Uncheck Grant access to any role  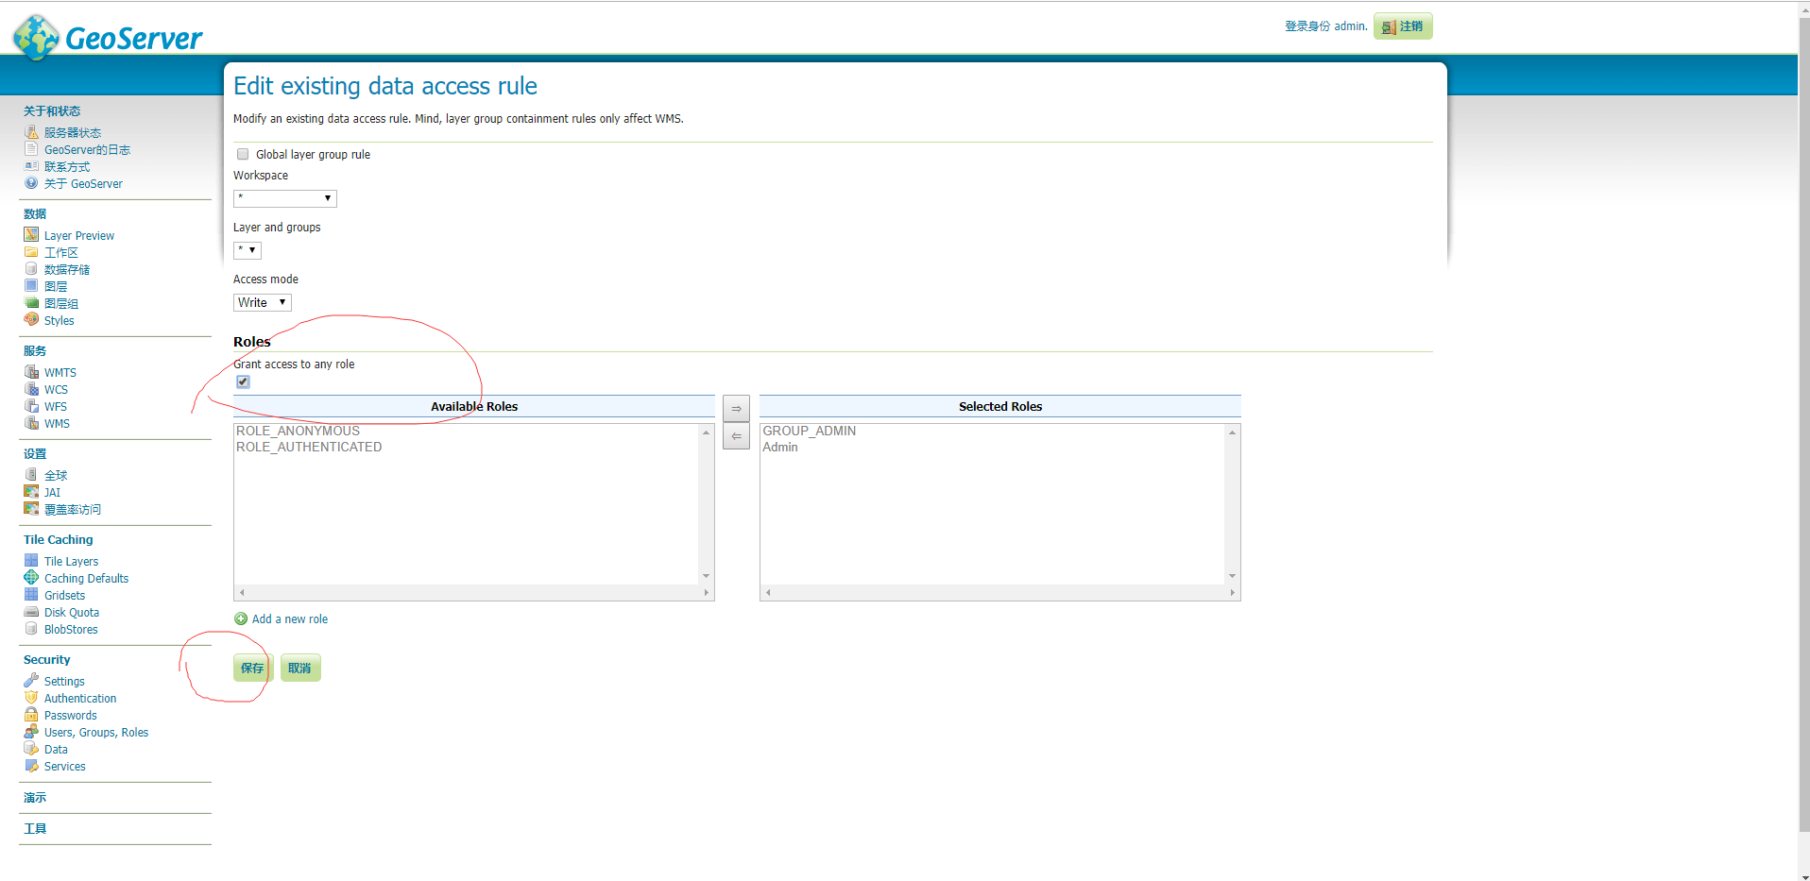click(x=244, y=382)
